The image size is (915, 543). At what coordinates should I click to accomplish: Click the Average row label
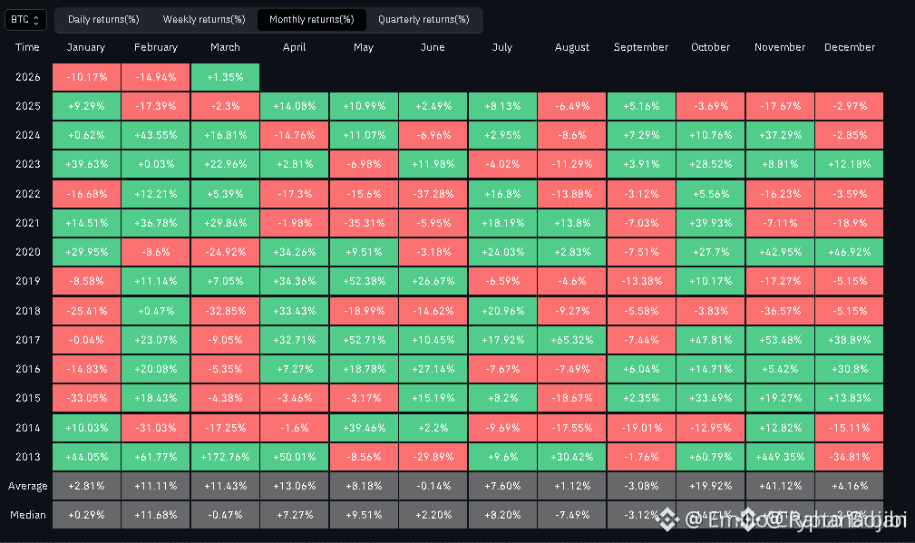(28, 487)
